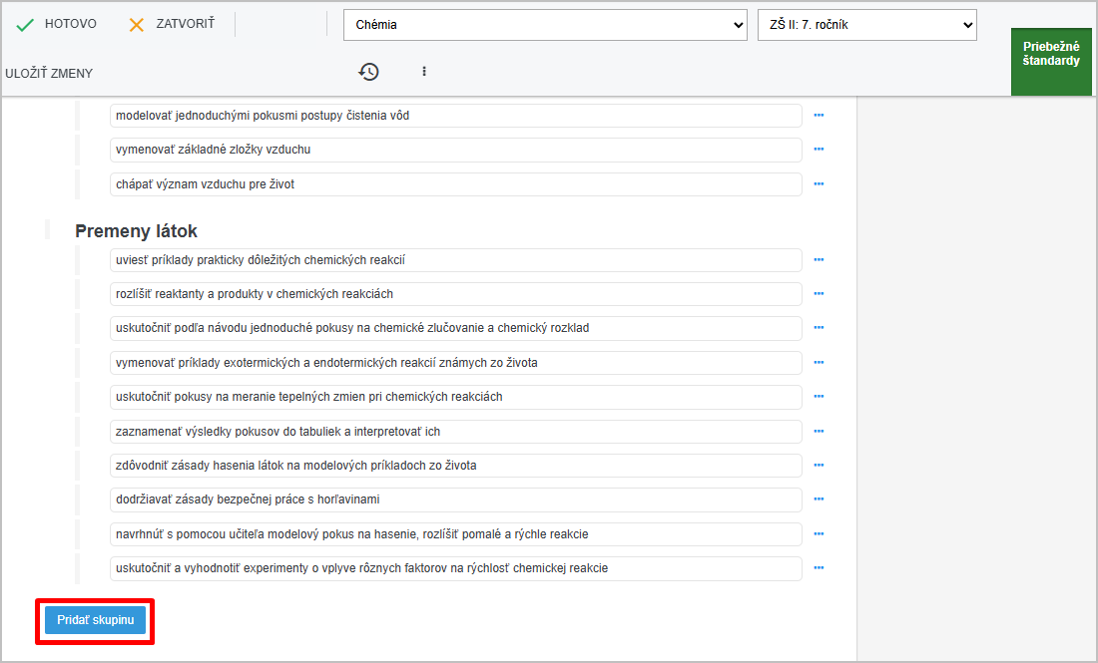Click the green checkmark Hotovo icon
1098x663 pixels.
click(x=25, y=24)
